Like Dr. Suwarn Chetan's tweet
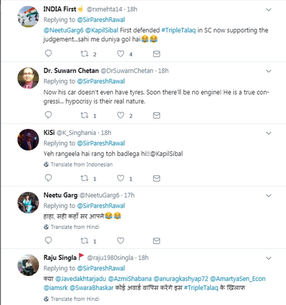The image size is (286, 305). (120, 115)
